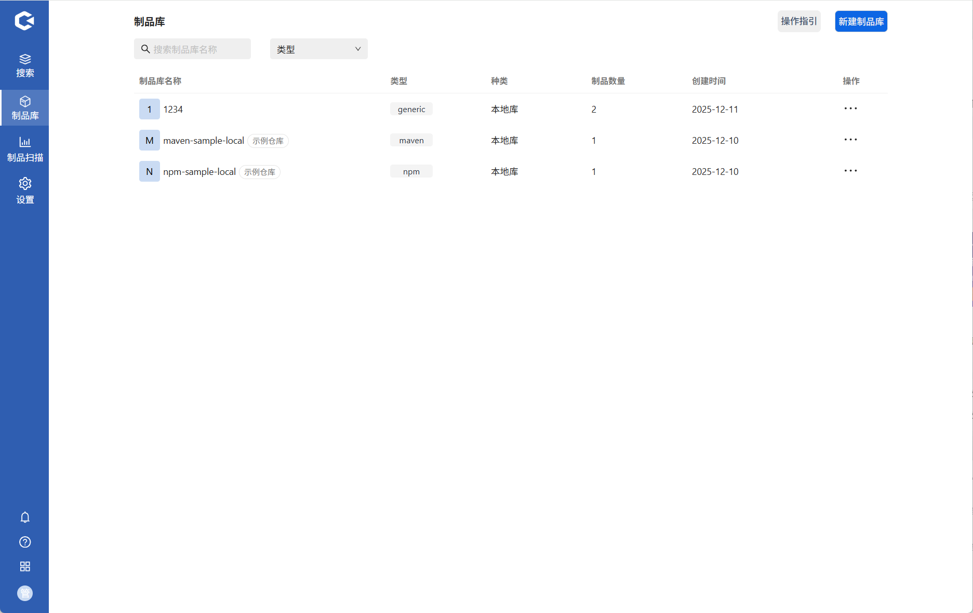Click 本地库 in the npm-sample-local row
This screenshot has height=613, width=973.
pos(504,172)
